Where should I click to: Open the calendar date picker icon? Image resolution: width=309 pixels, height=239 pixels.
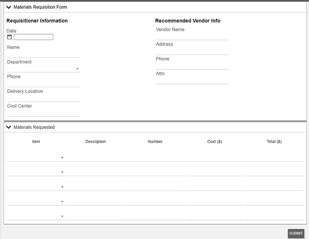(x=10, y=37)
